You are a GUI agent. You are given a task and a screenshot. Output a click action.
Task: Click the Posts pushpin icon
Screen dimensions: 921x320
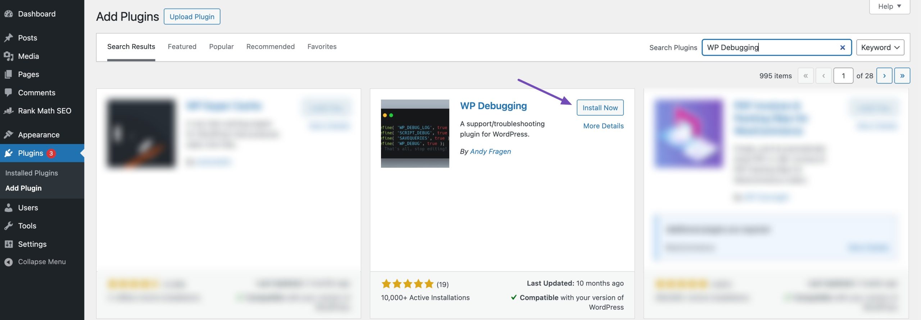9,38
